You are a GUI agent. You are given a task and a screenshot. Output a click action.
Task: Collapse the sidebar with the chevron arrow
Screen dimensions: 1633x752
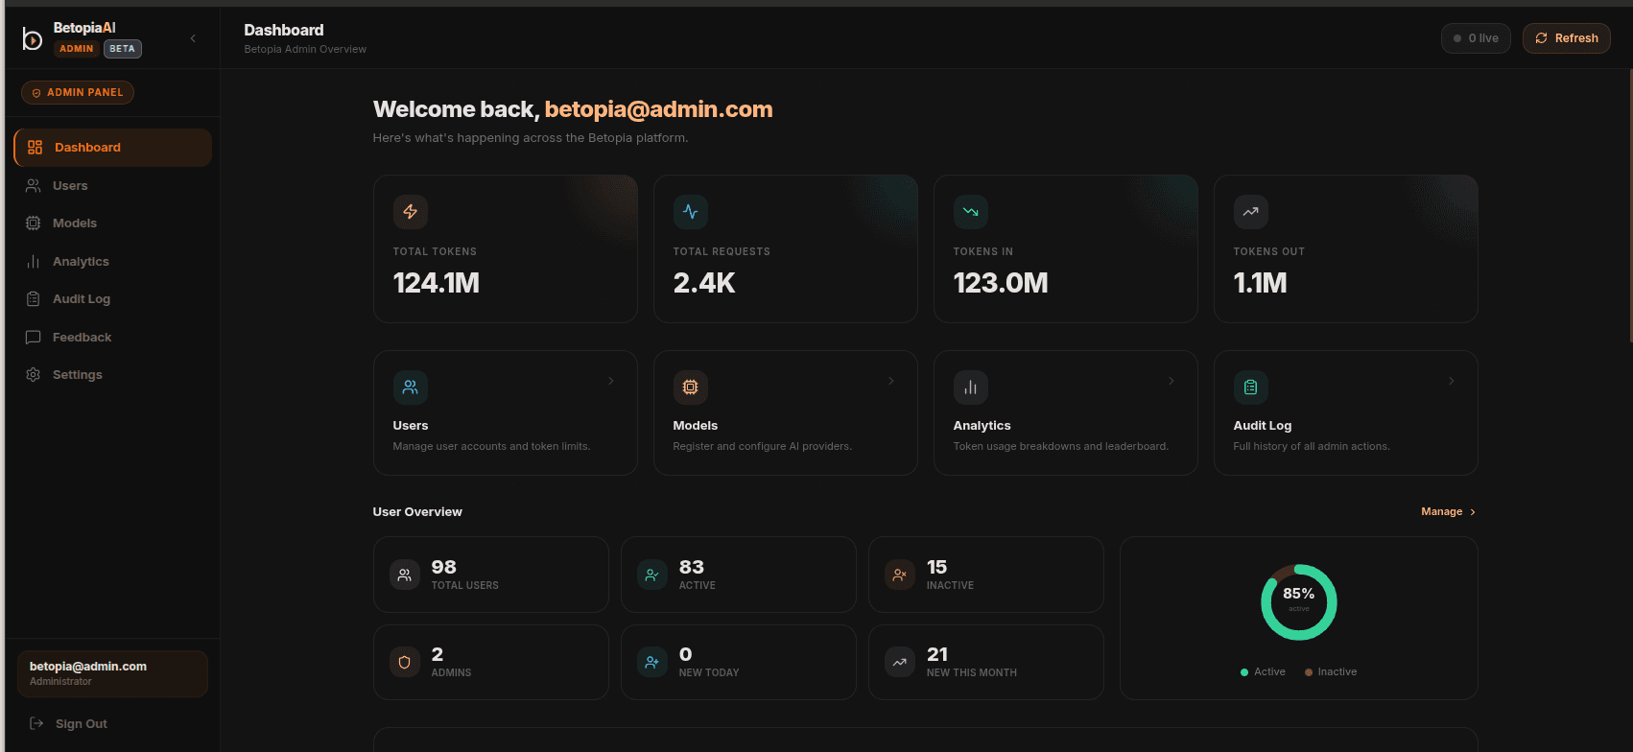193,38
